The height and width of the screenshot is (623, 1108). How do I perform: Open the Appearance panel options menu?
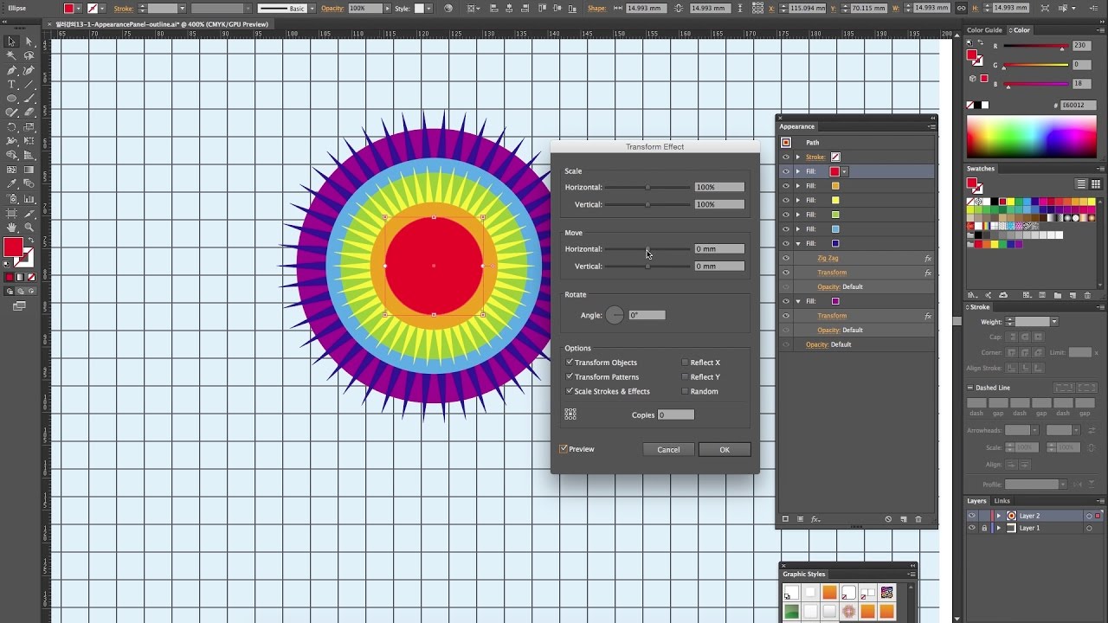[931, 126]
